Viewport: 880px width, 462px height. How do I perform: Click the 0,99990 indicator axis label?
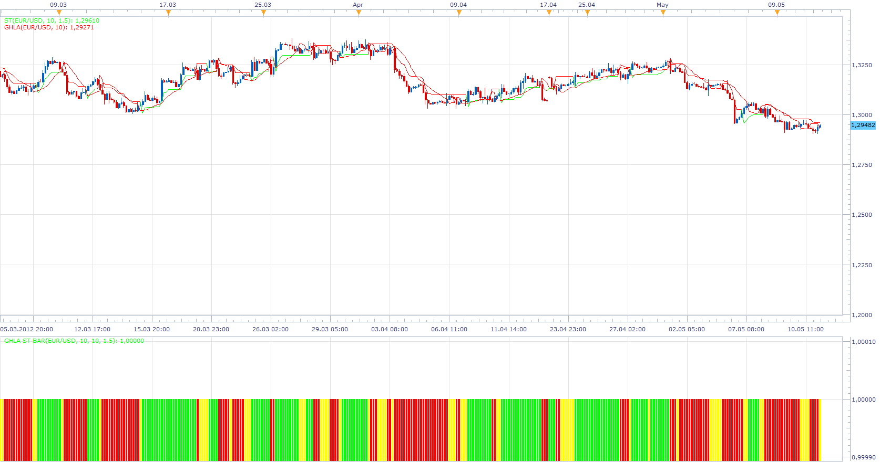[x=864, y=457]
